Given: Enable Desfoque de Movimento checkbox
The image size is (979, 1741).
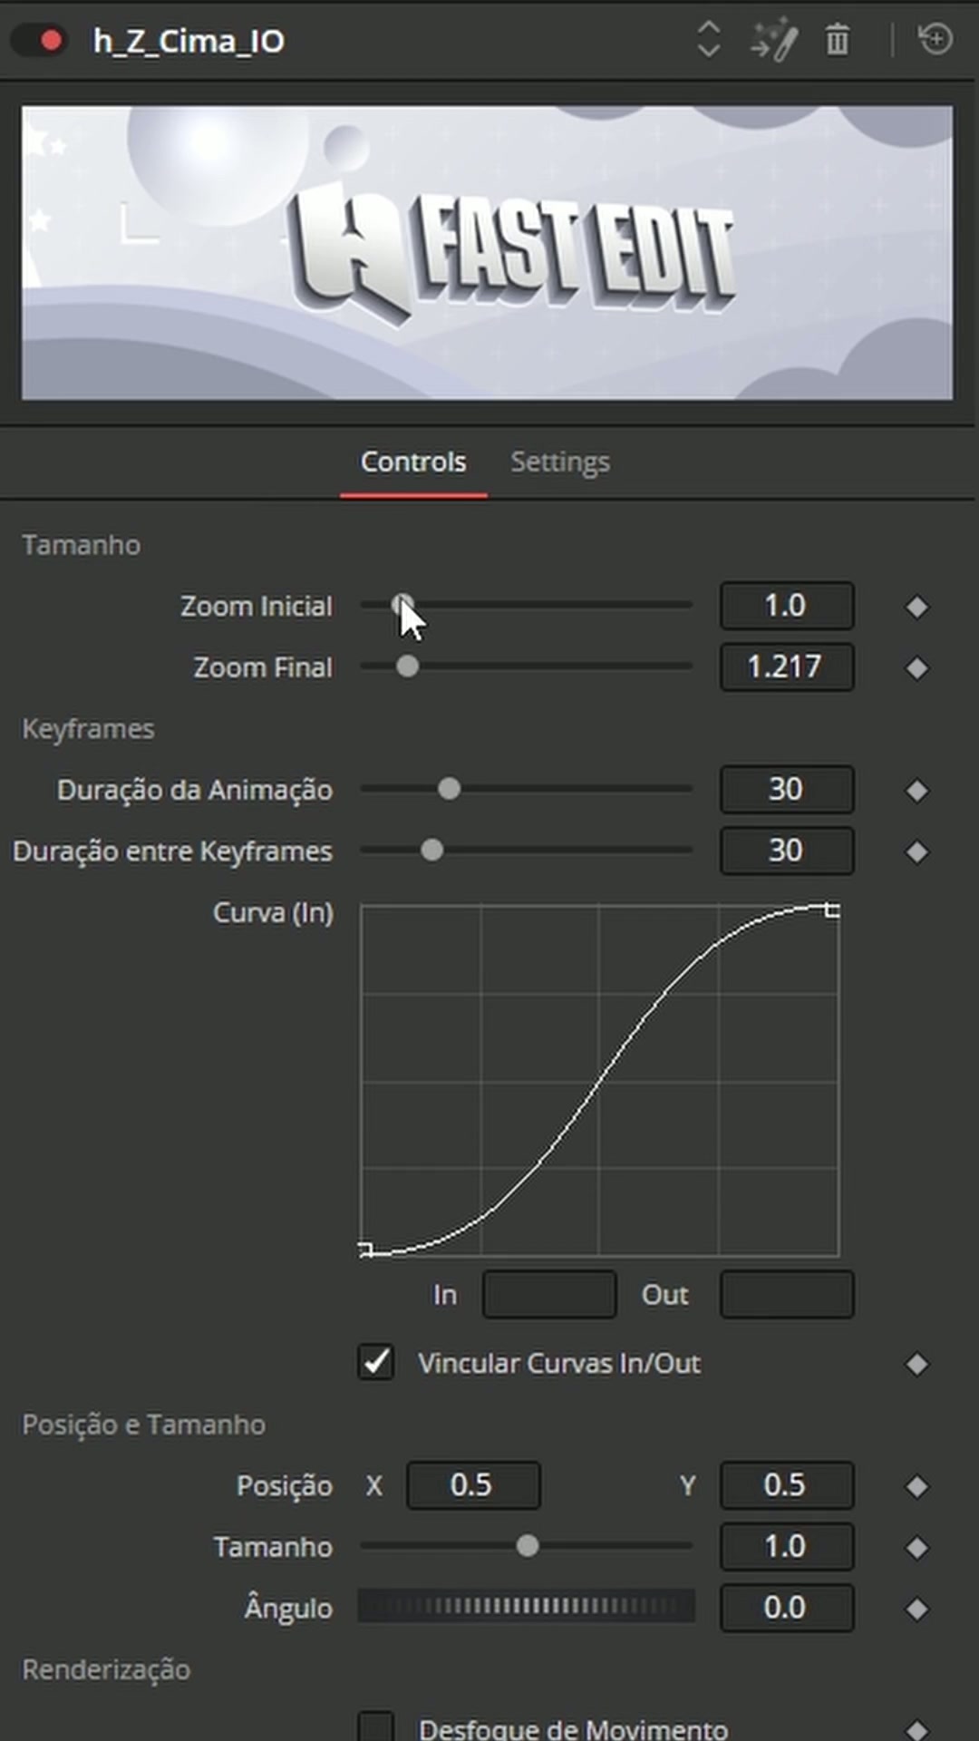Looking at the screenshot, I should 376,1727.
